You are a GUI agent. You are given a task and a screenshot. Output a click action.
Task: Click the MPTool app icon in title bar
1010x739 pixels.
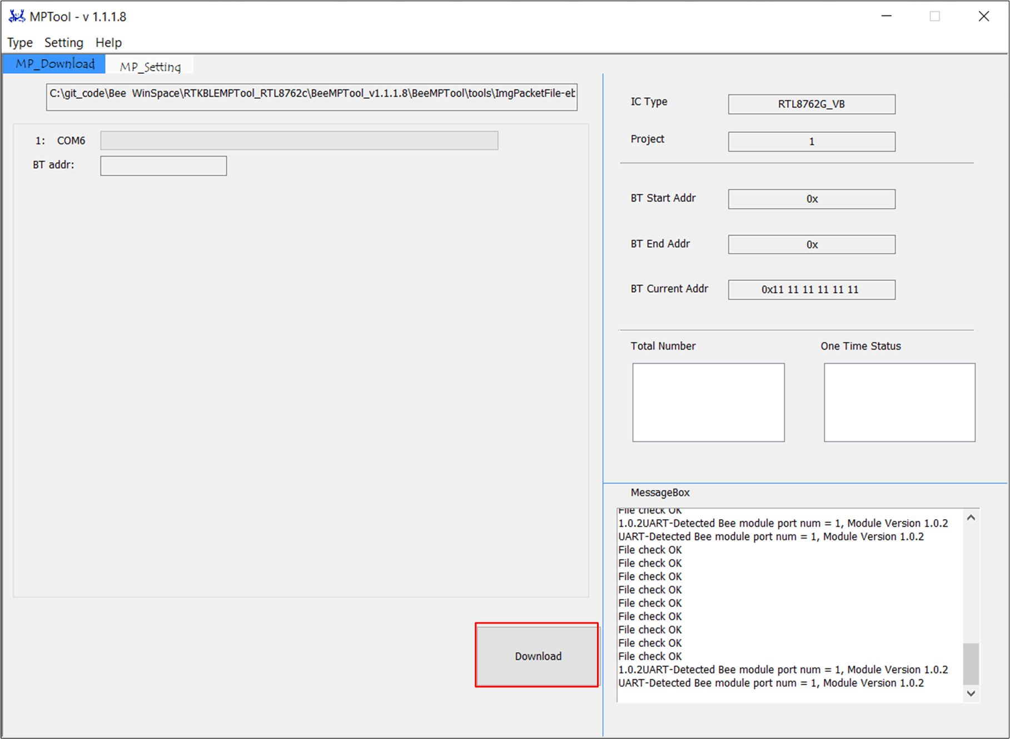click(17, 16)
